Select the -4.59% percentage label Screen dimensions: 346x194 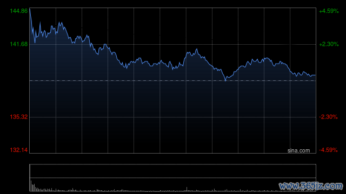(x=328, y=150)
